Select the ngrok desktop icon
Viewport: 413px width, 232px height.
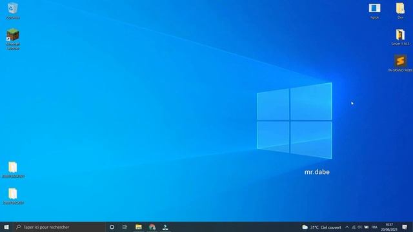click(x=374, y=10)
